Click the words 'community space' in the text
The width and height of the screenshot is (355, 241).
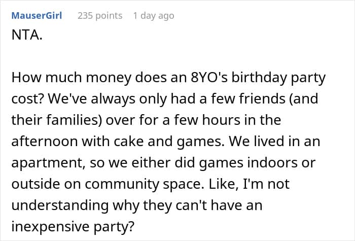[x=143, y=184]
